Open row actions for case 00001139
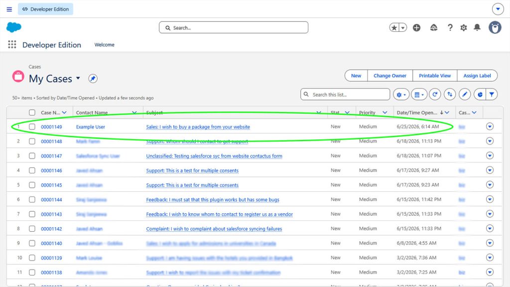 (490, 258)
